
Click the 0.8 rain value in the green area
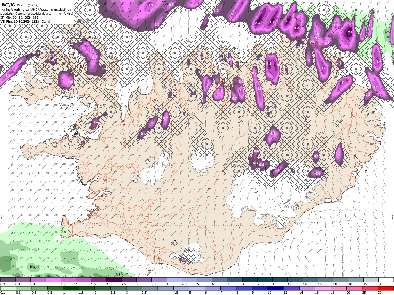click(5, 261)
